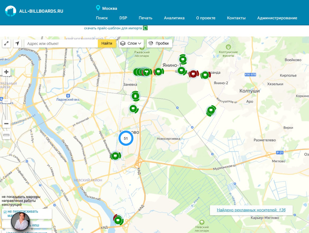Navigate to О проекте
The width and height of the screenshot is (309, 233).
point(206,18)
